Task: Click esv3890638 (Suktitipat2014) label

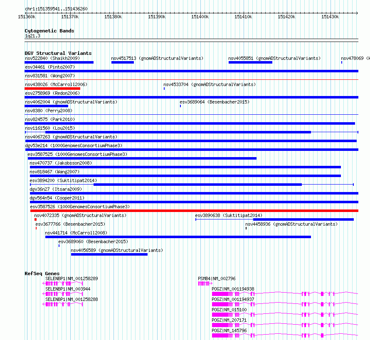Action: 229,215
